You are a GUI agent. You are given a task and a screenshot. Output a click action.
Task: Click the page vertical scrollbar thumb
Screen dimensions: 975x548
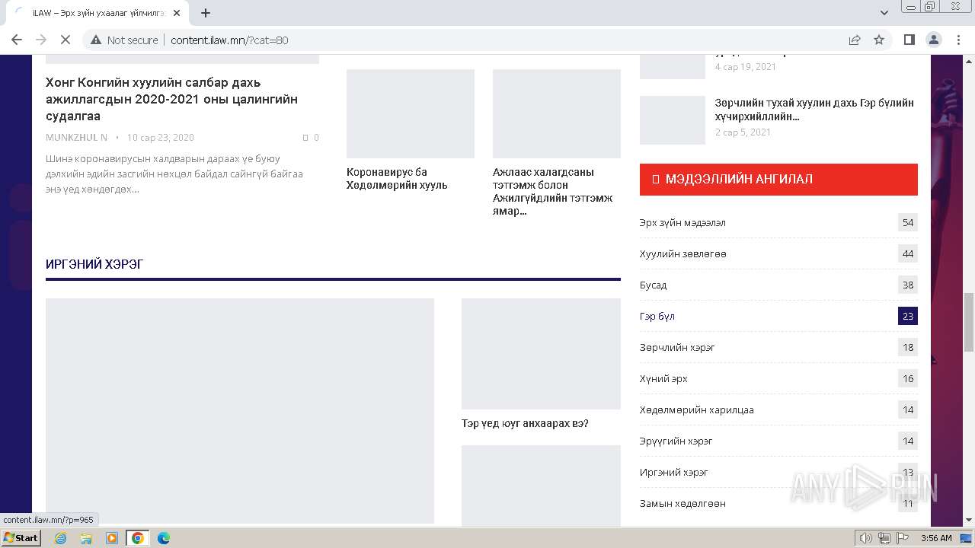[x=969, y=322]
